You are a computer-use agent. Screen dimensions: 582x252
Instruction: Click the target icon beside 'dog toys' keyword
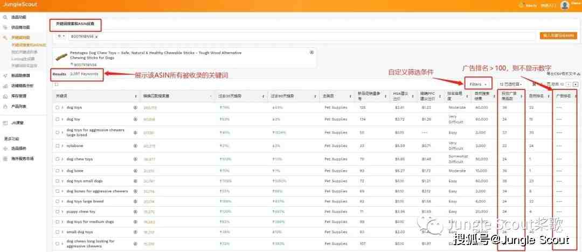(135, 108)
